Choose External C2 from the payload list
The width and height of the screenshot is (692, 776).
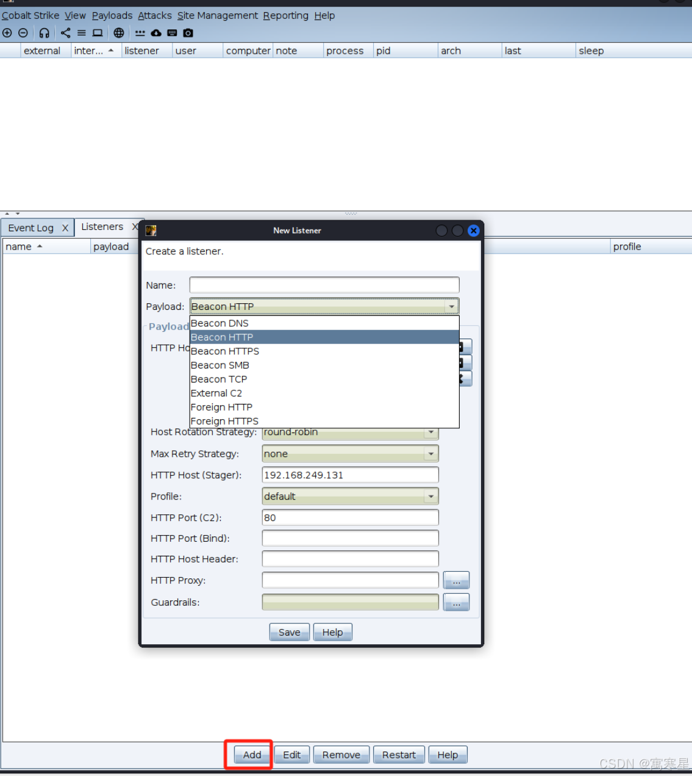[x=324, y=393]
